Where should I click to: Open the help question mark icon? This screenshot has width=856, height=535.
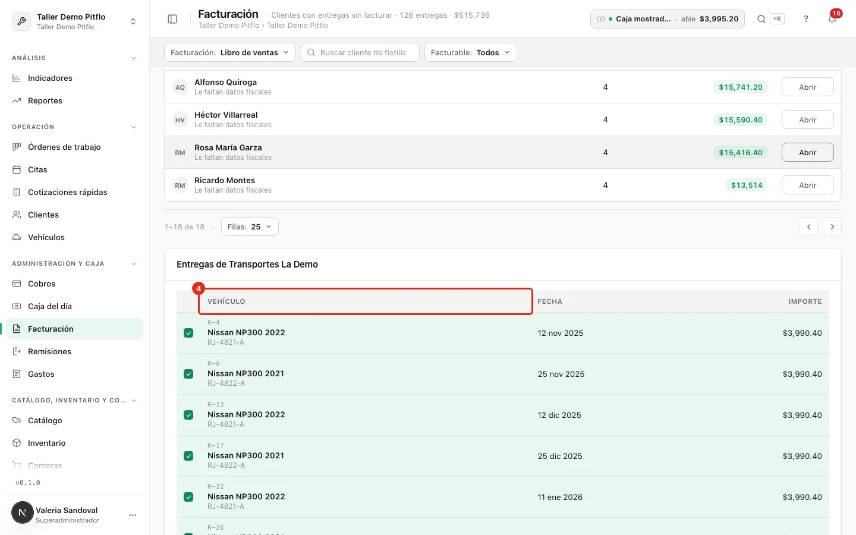pos(806,19)
